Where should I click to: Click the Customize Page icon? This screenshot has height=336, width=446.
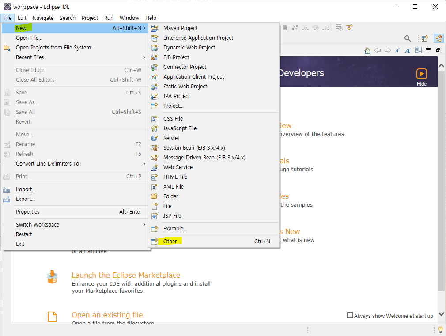click(419, 50)
